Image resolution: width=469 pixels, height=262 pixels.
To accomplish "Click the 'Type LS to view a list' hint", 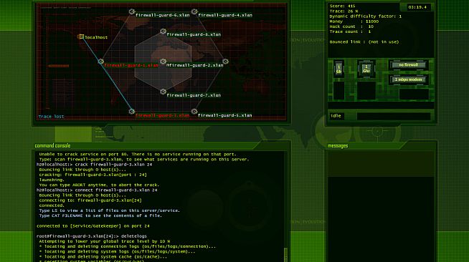I will pyautogui.click(x=110, y=210).
